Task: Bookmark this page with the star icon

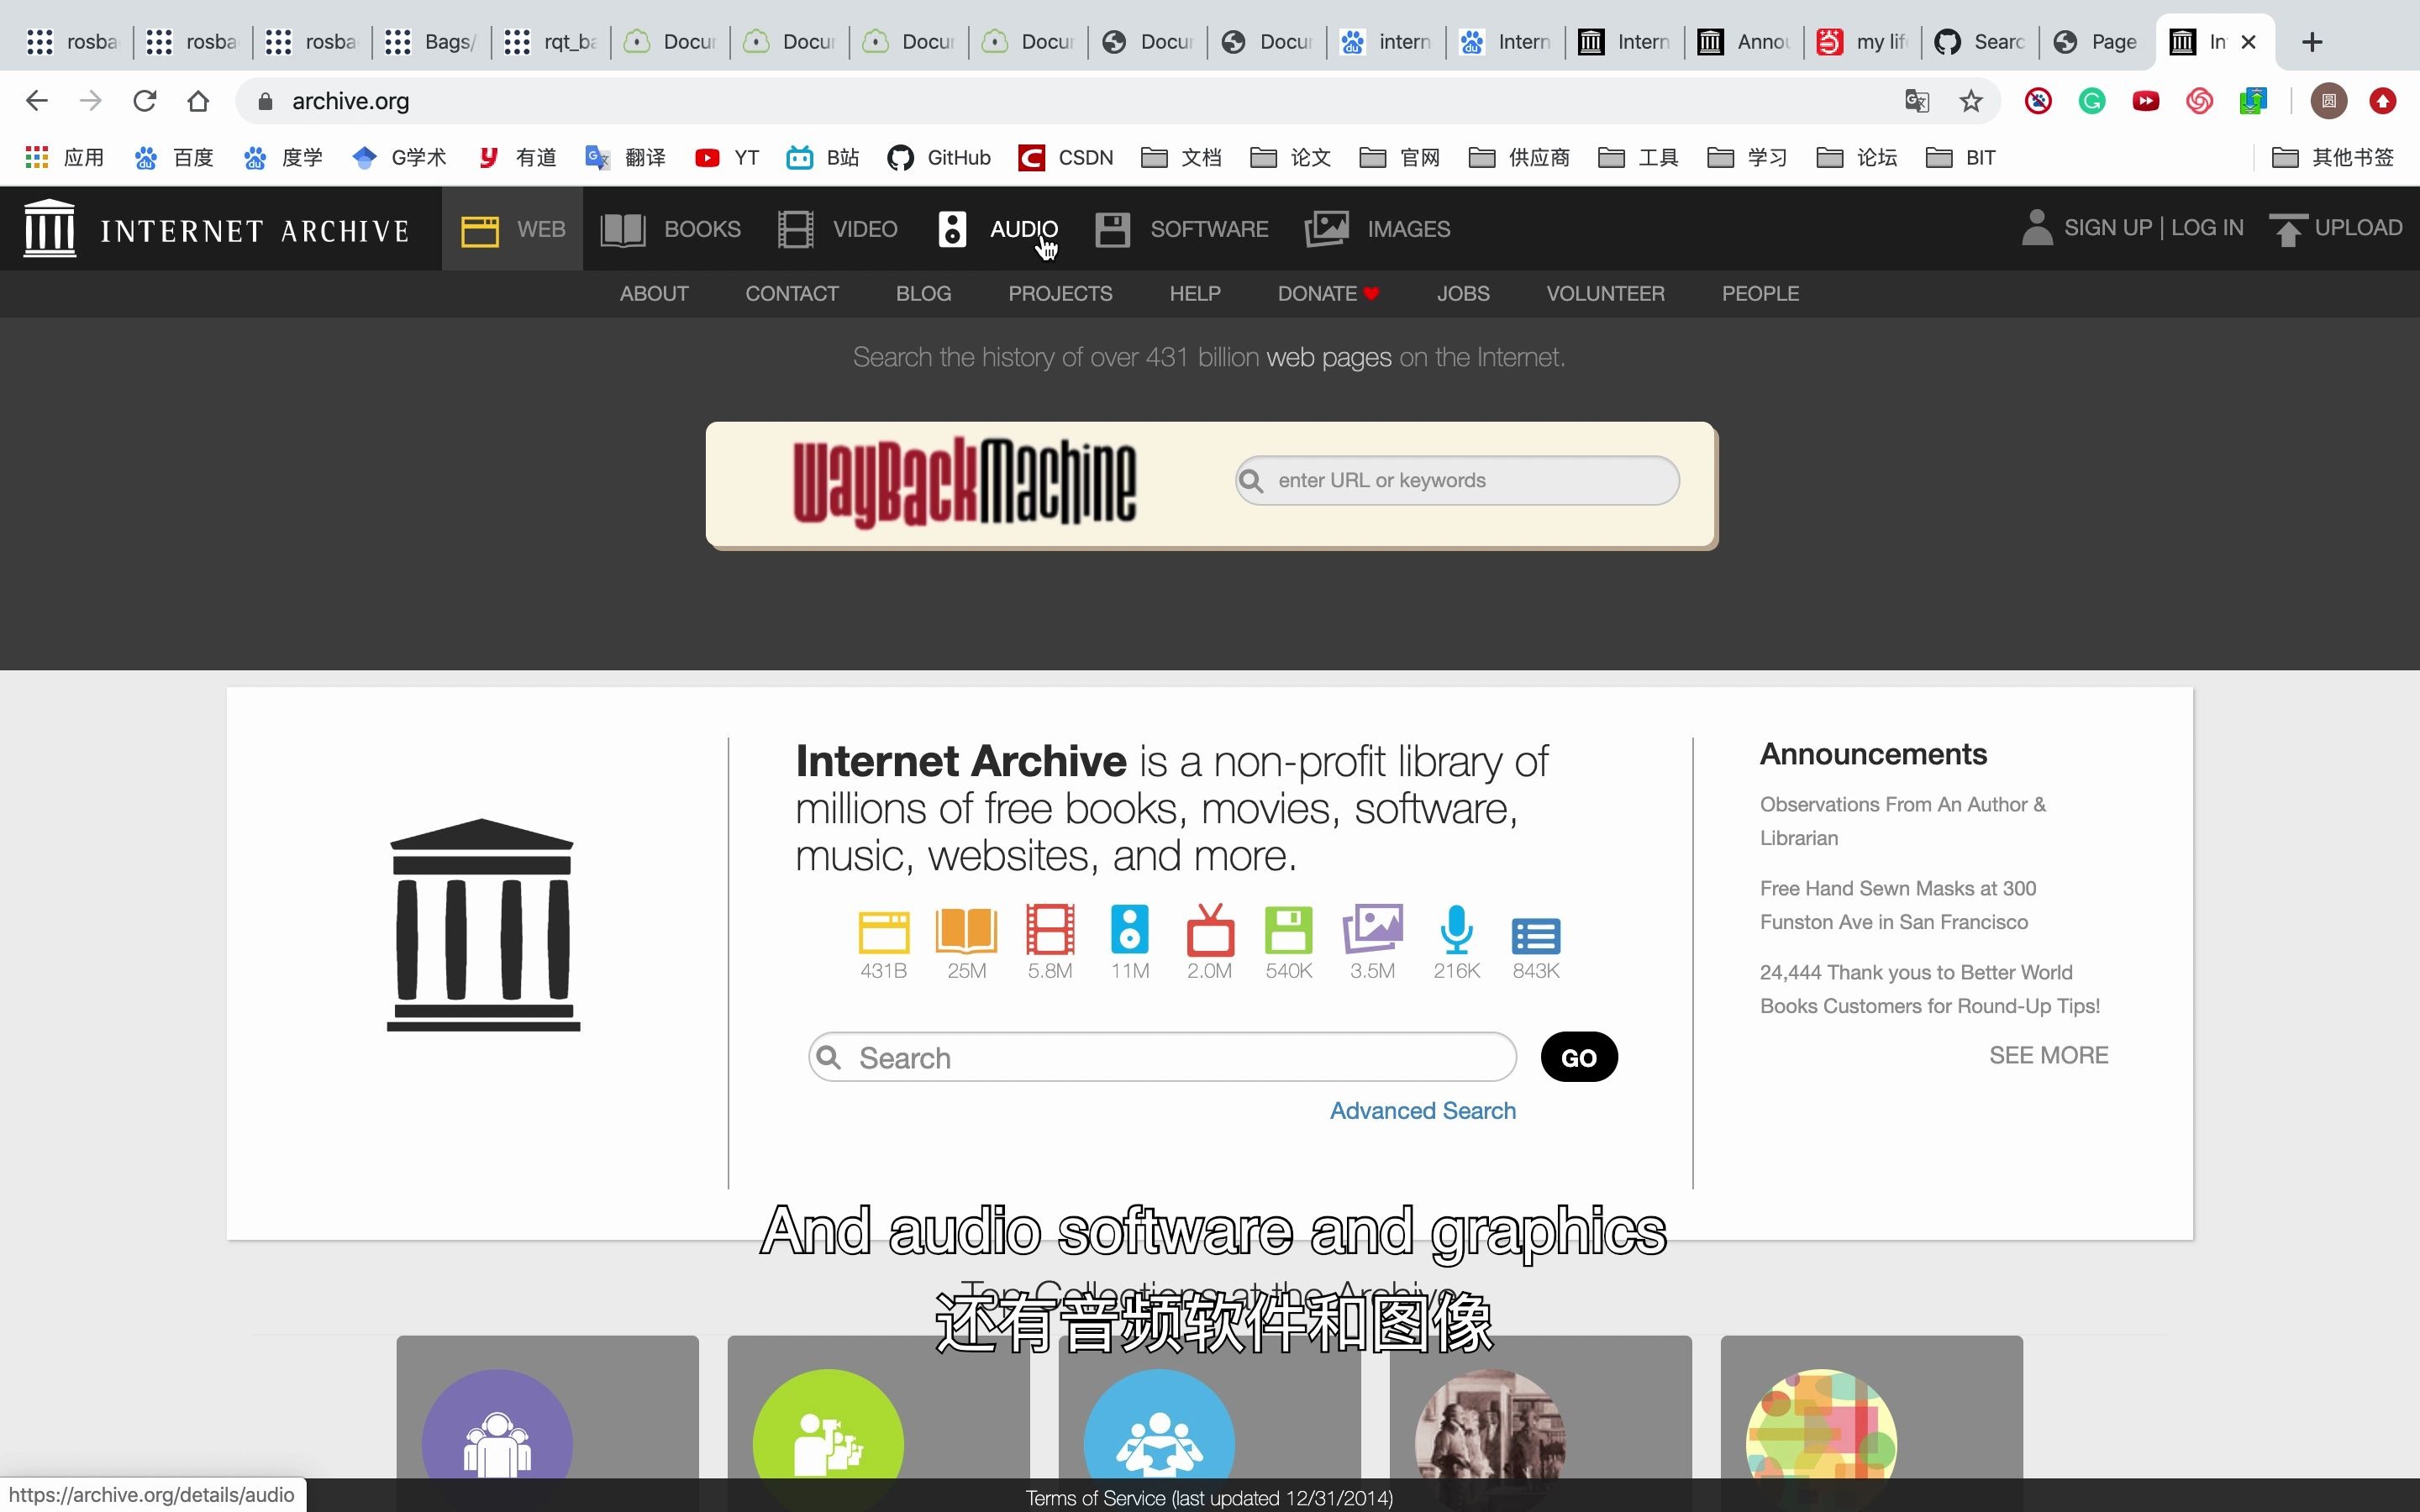Action: pyautogui.click(x=1970, y=101)
